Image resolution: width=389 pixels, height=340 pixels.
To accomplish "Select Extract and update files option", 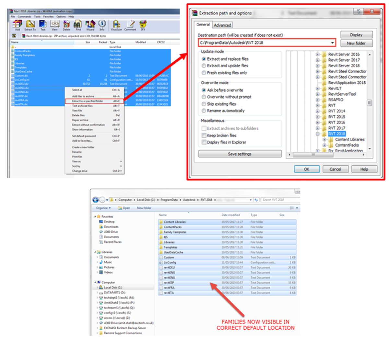I will [204, 66].
